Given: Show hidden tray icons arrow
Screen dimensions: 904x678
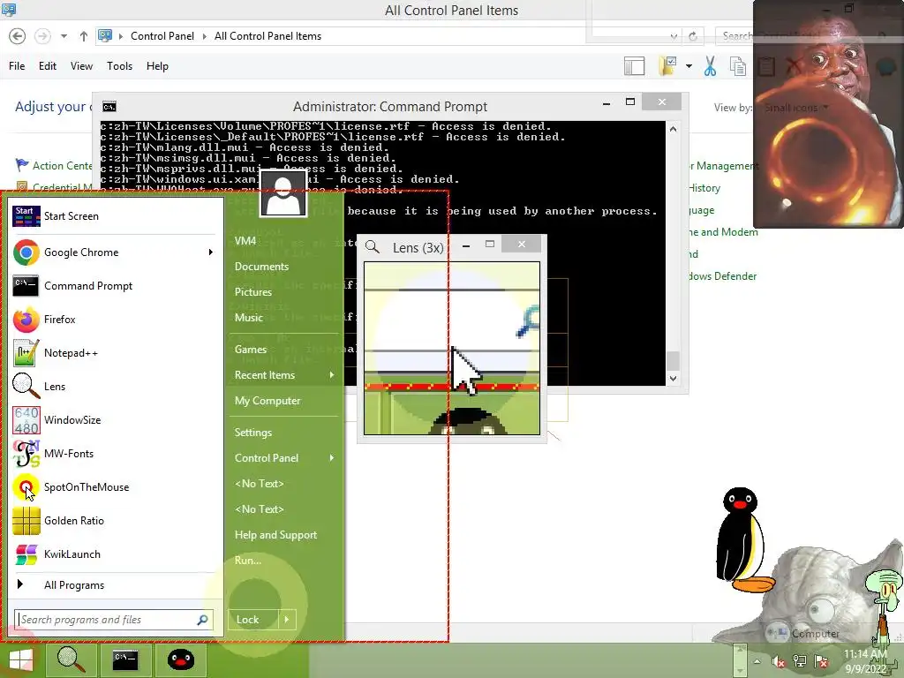Looking at the screenshot, I should [757, 662].
